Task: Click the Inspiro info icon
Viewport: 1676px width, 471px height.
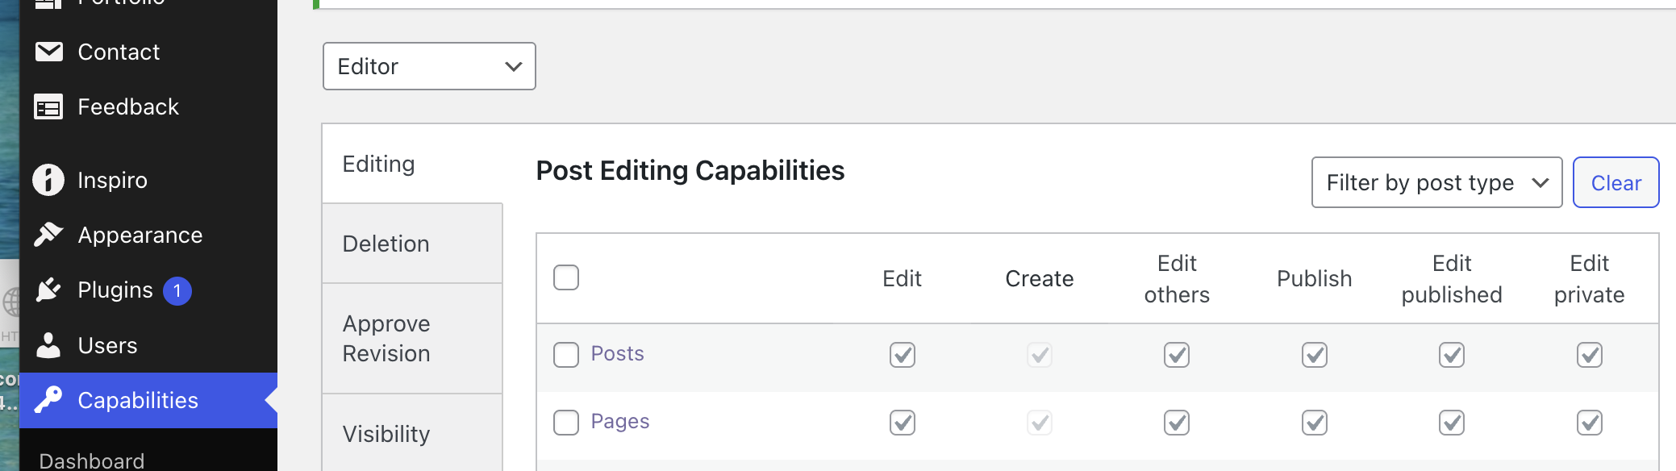Action: [x=48, y=180]
